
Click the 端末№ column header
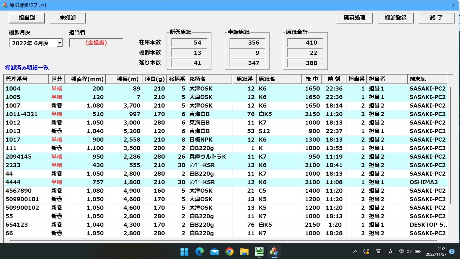pos(427,79)
